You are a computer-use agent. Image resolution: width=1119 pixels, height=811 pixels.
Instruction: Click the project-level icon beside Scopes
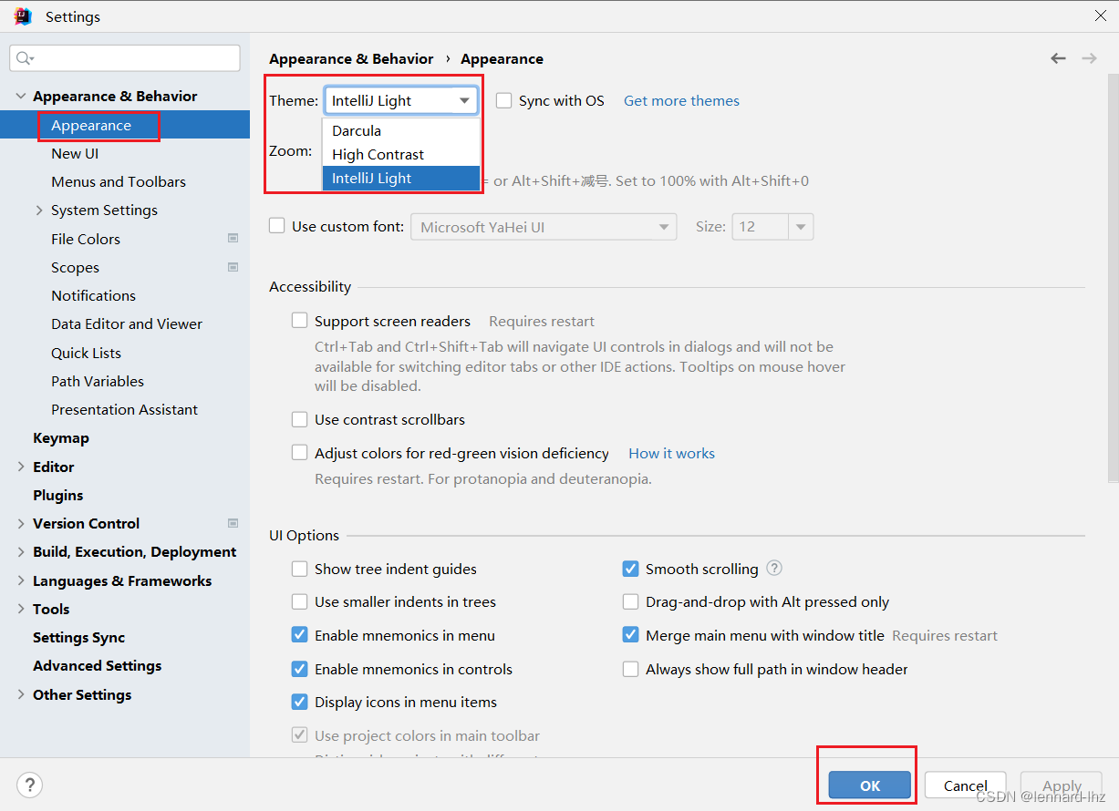[x=233, y=267]
